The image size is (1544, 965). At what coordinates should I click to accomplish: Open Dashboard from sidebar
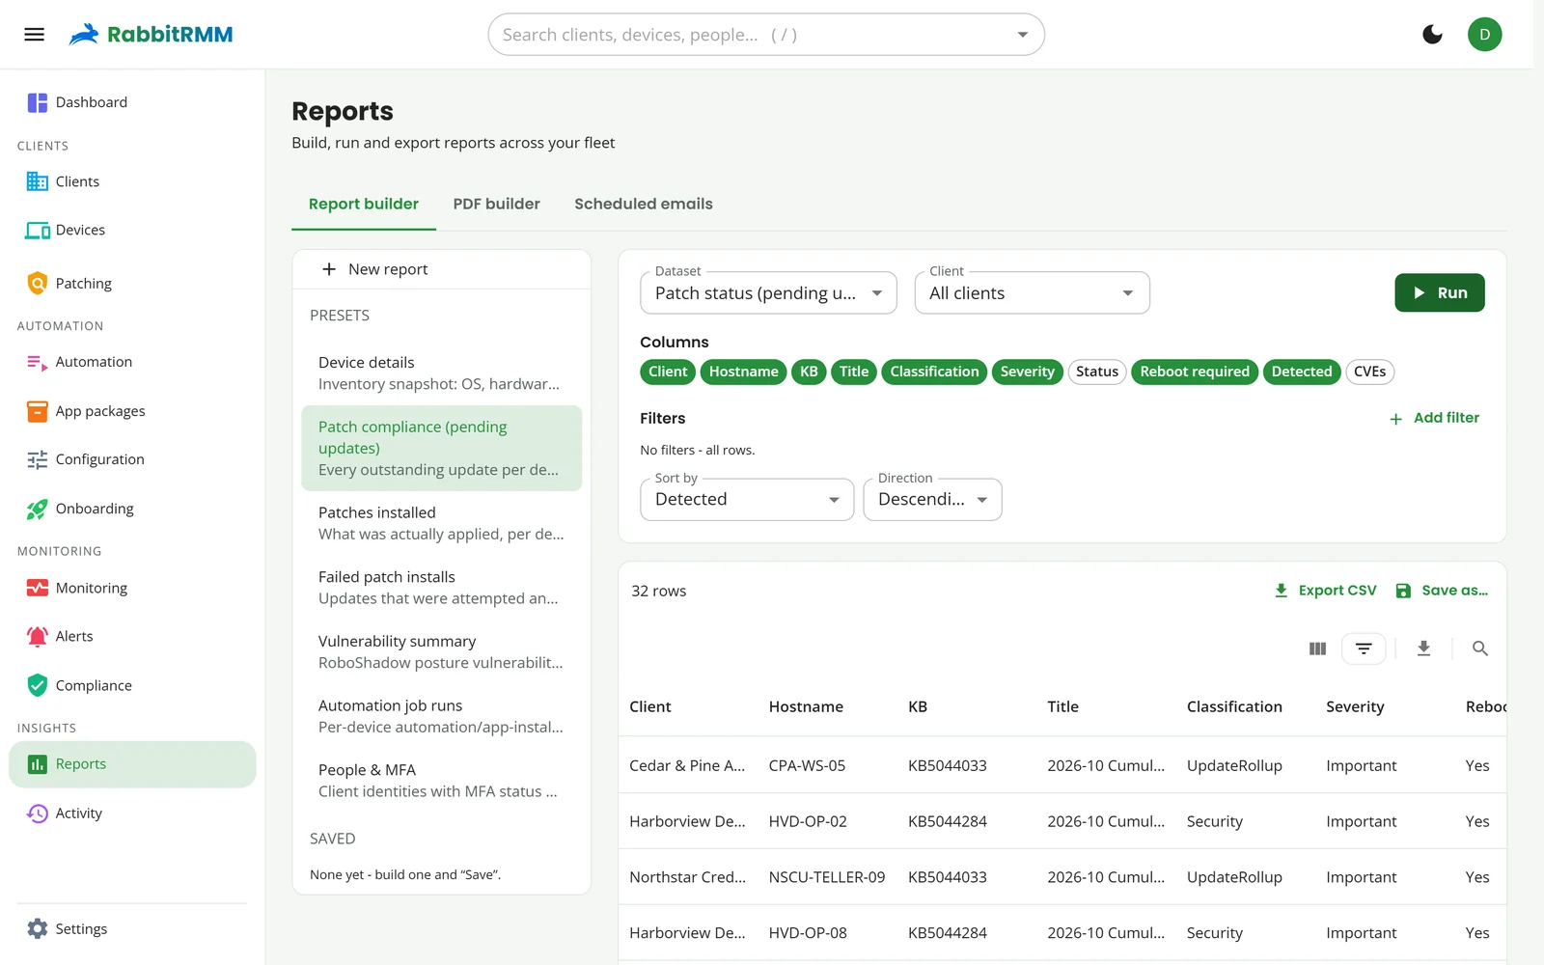tap(132, 102)
